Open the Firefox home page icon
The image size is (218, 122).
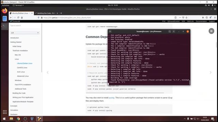(22, 18)
